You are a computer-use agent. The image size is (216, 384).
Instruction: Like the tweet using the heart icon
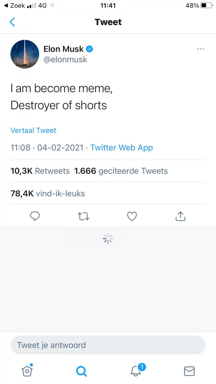coord(132,216)
